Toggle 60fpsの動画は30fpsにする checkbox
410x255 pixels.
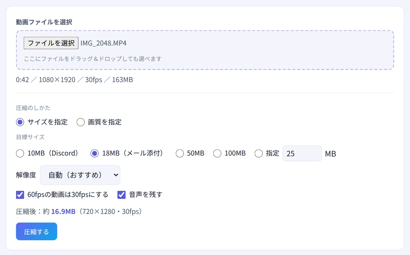[20, 195]
